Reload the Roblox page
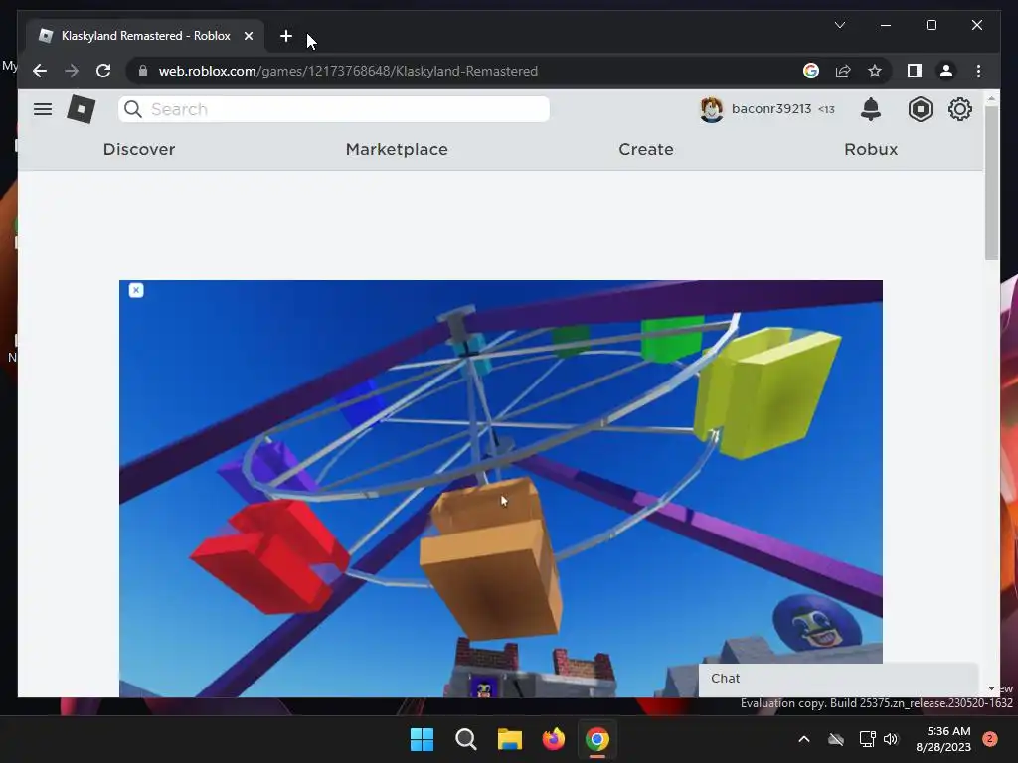This screenshot has width=1018, height=763. pyautogui.click(x=103, y=71)
